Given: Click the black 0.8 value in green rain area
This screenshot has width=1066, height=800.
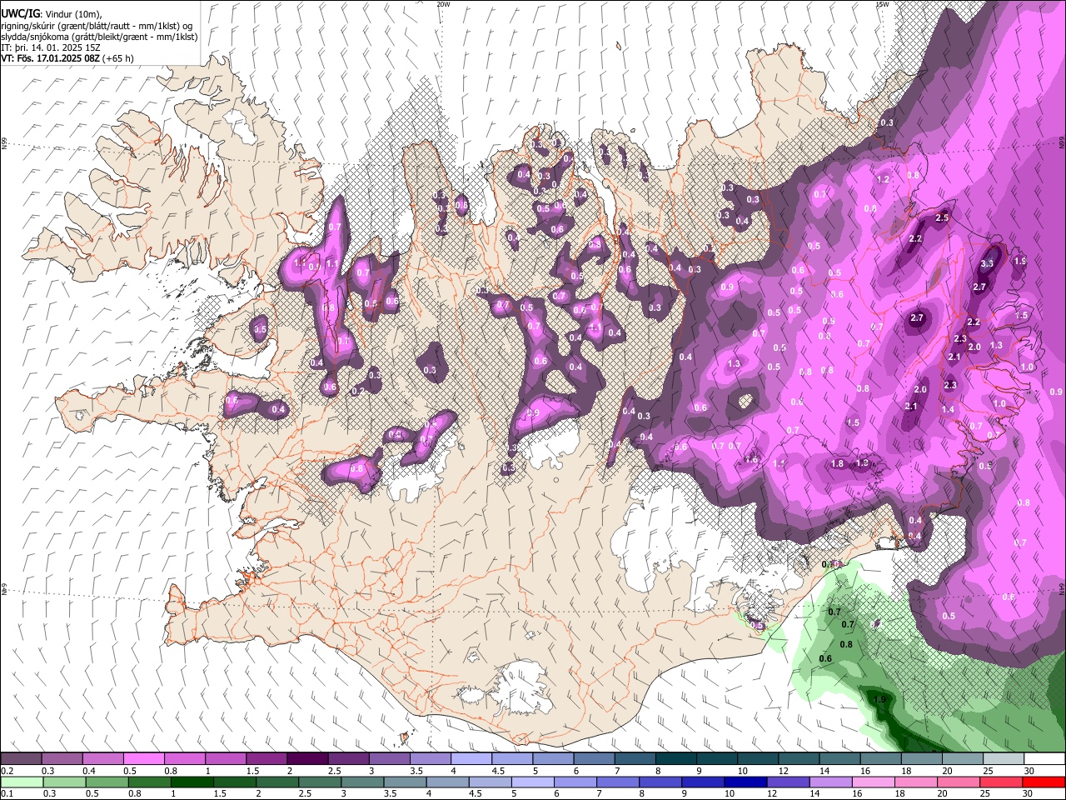Looking at the screenshot, I should pyautogui.click(x=846, y=644).
